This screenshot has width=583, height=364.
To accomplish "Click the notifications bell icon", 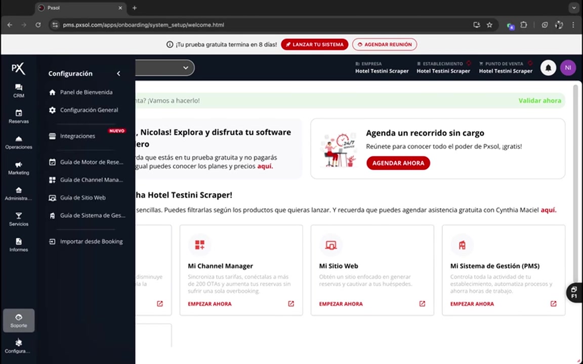I will point(548,68).
